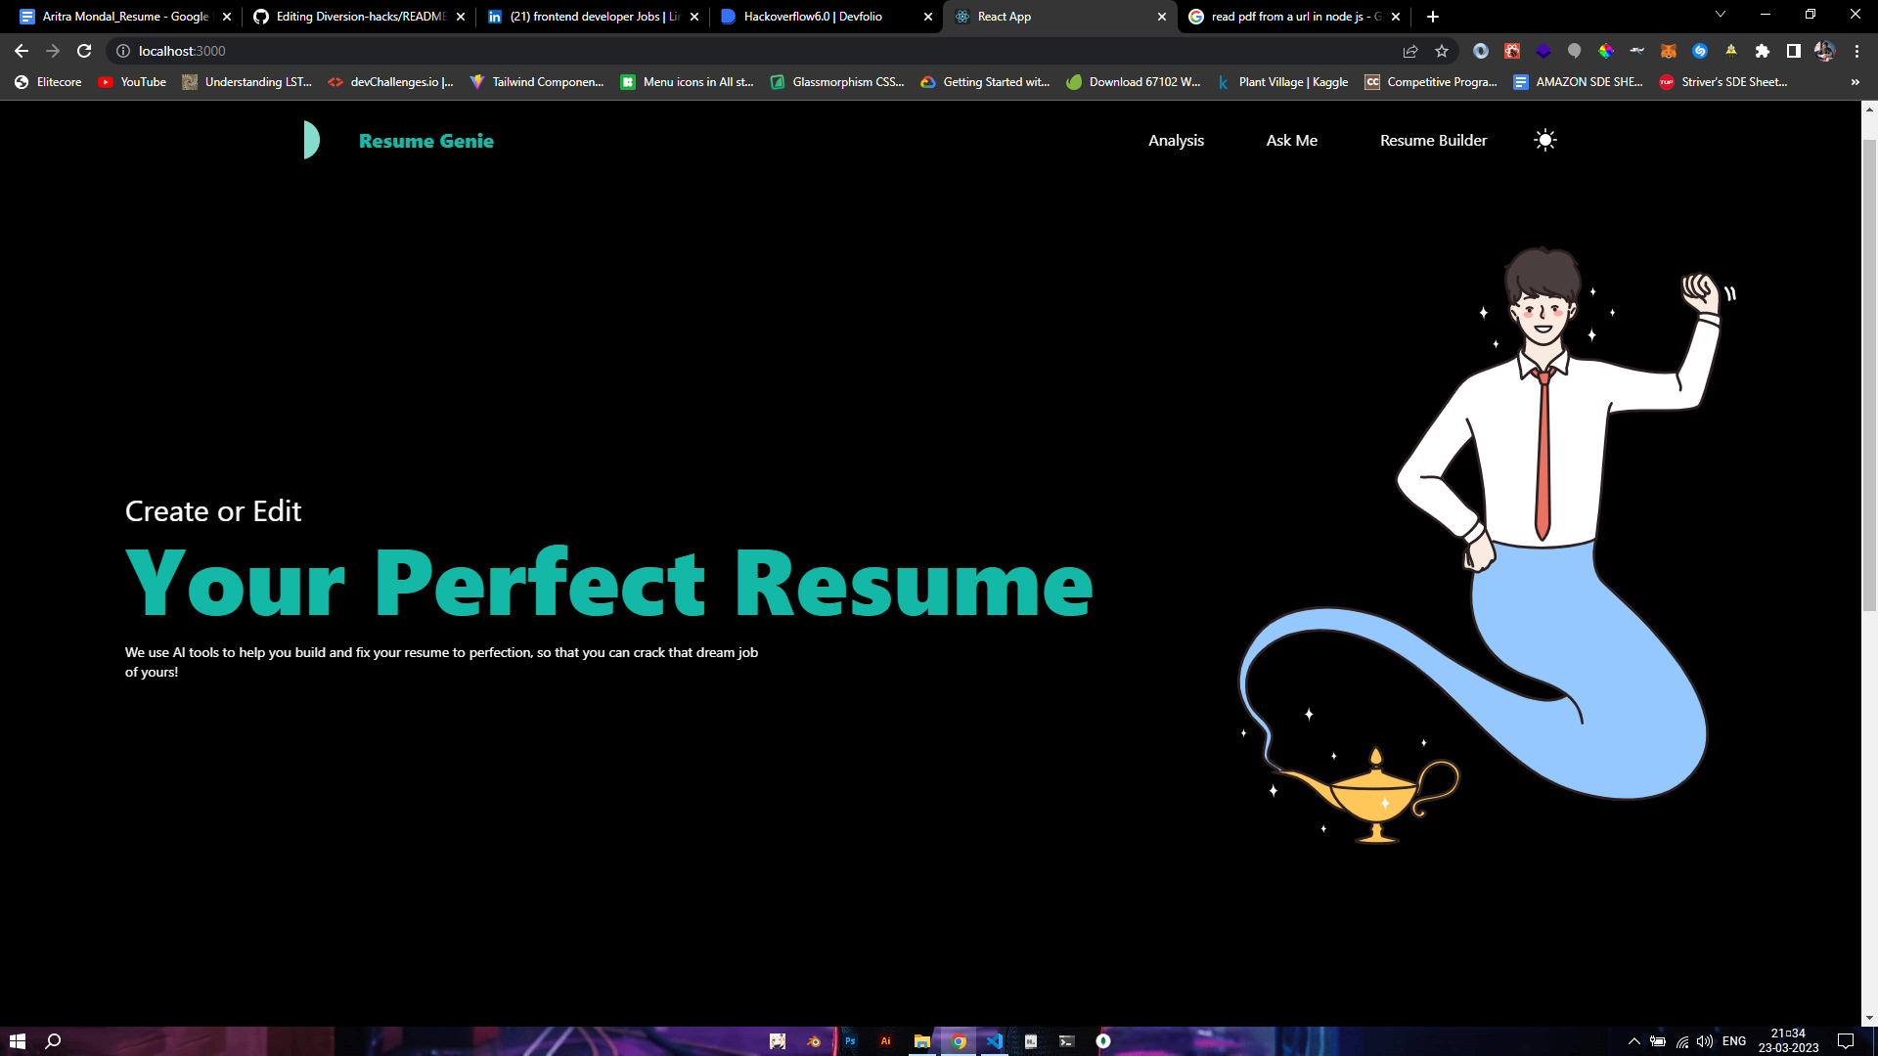Open the bookmarks overflow chevron
The height and width of the screenshot is (1056, 1878).
(x=1855, y=82)
